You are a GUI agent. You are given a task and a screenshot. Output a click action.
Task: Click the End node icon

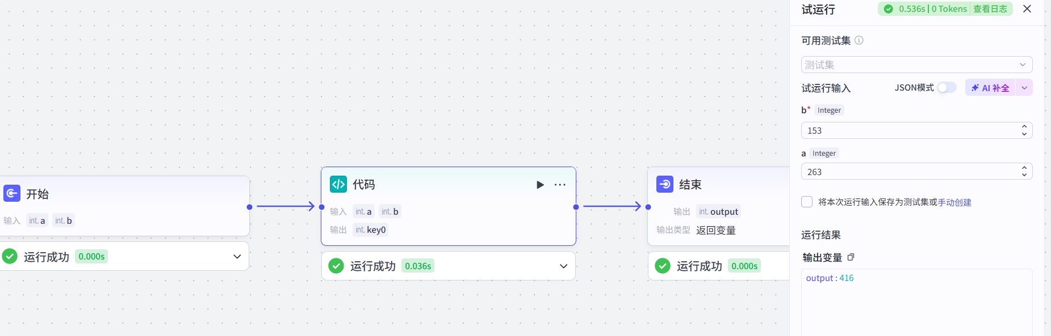point(665,184)
